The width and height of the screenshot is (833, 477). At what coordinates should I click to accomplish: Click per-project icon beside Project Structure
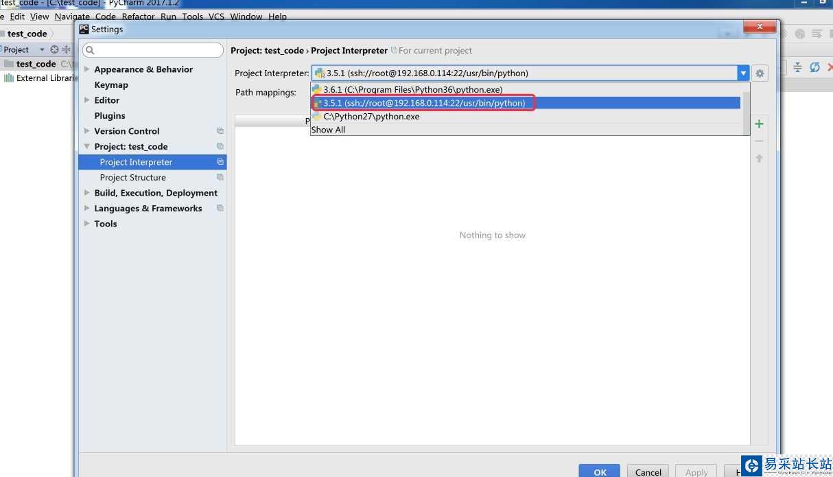point(220,178)
